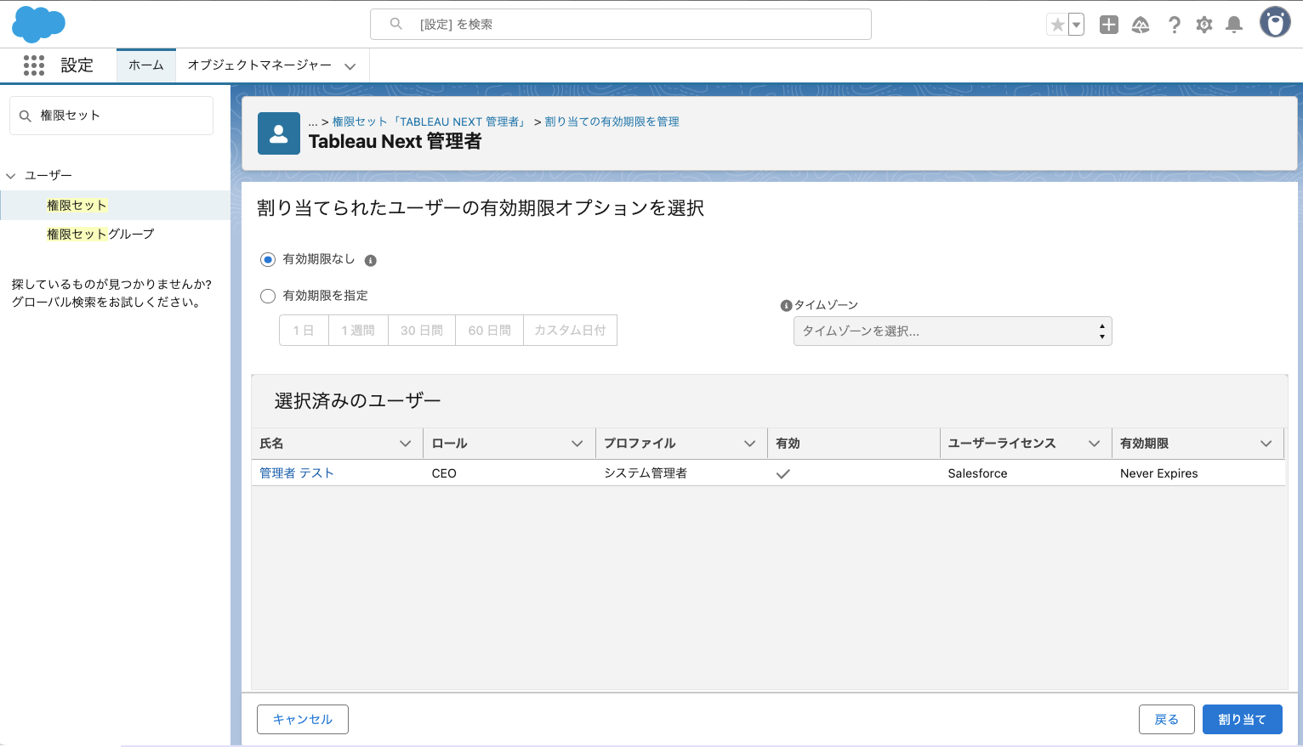Open the プロファイル column menu chevron
Screen dimensions: 1303x747
(750, 444)
